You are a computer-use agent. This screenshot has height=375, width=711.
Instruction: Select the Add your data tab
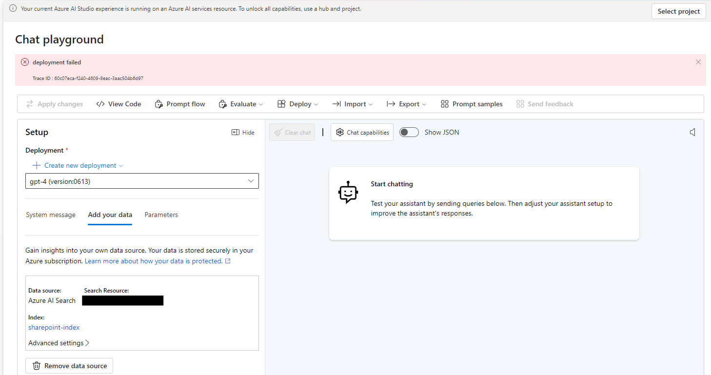[x=110, y=215]
